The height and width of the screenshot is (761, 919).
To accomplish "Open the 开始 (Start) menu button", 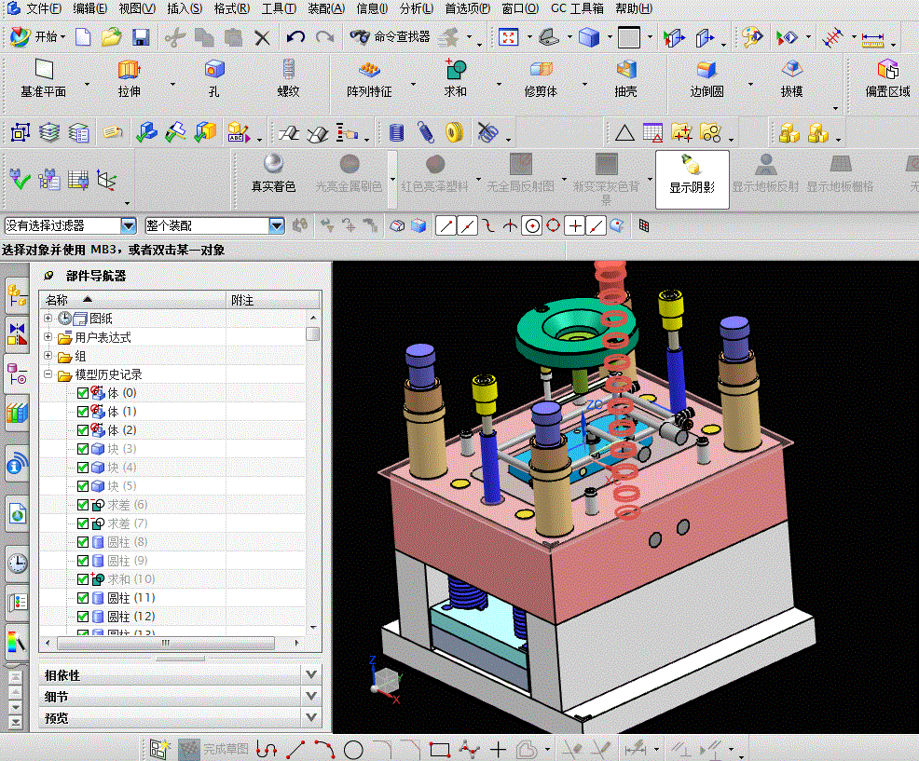I will tap(37, 37).
